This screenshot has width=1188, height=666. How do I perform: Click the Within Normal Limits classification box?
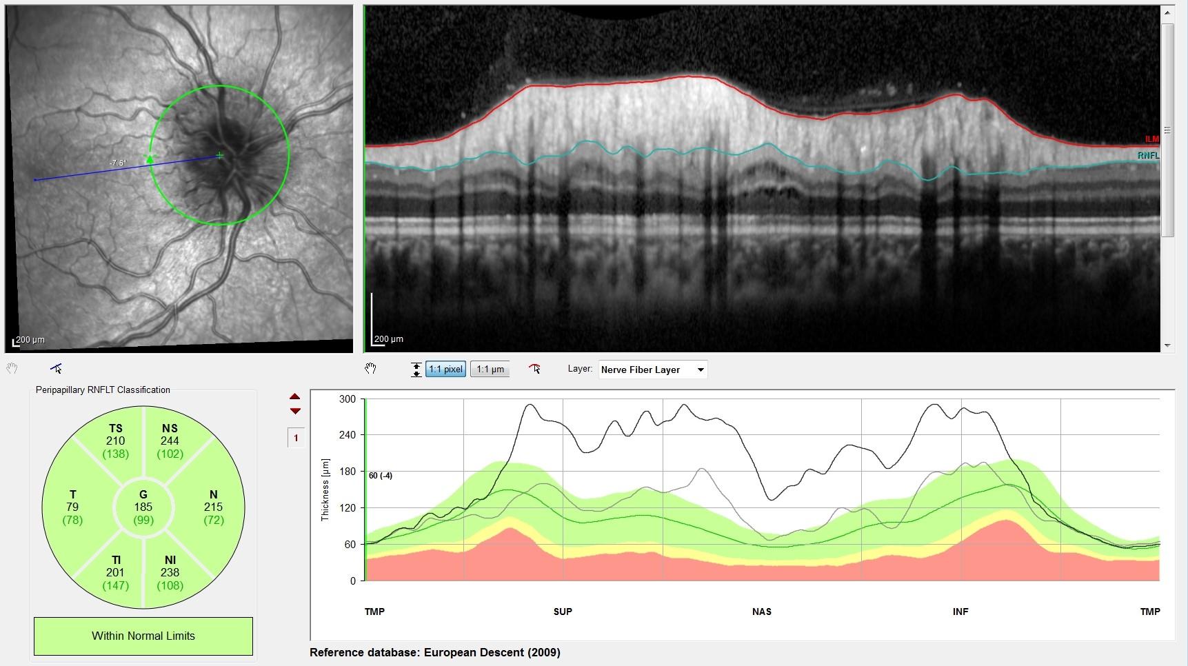pos(143,636)
